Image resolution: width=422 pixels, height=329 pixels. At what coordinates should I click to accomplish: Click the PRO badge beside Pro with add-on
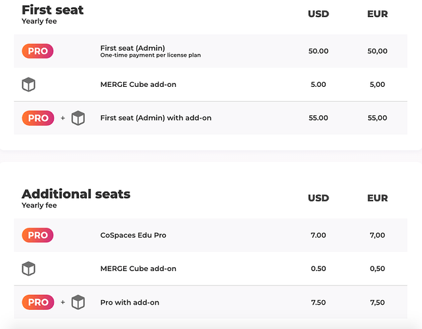(38, 303)
